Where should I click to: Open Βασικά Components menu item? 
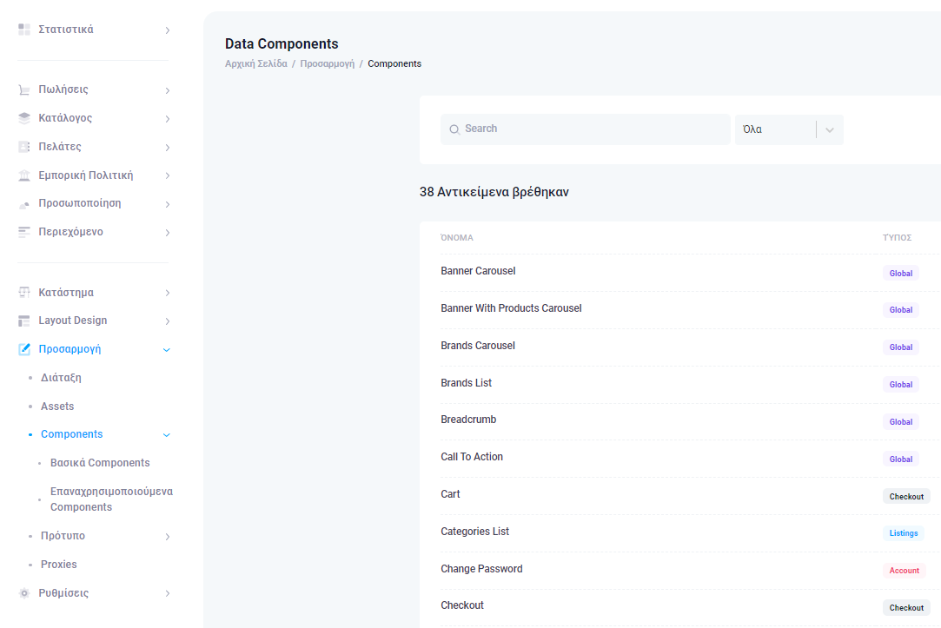[x=100, y=463]
